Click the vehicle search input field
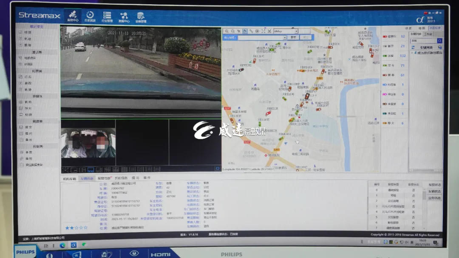Image resolution: width=459 pixels, height=258 pixels. click(x=423, y=41)
